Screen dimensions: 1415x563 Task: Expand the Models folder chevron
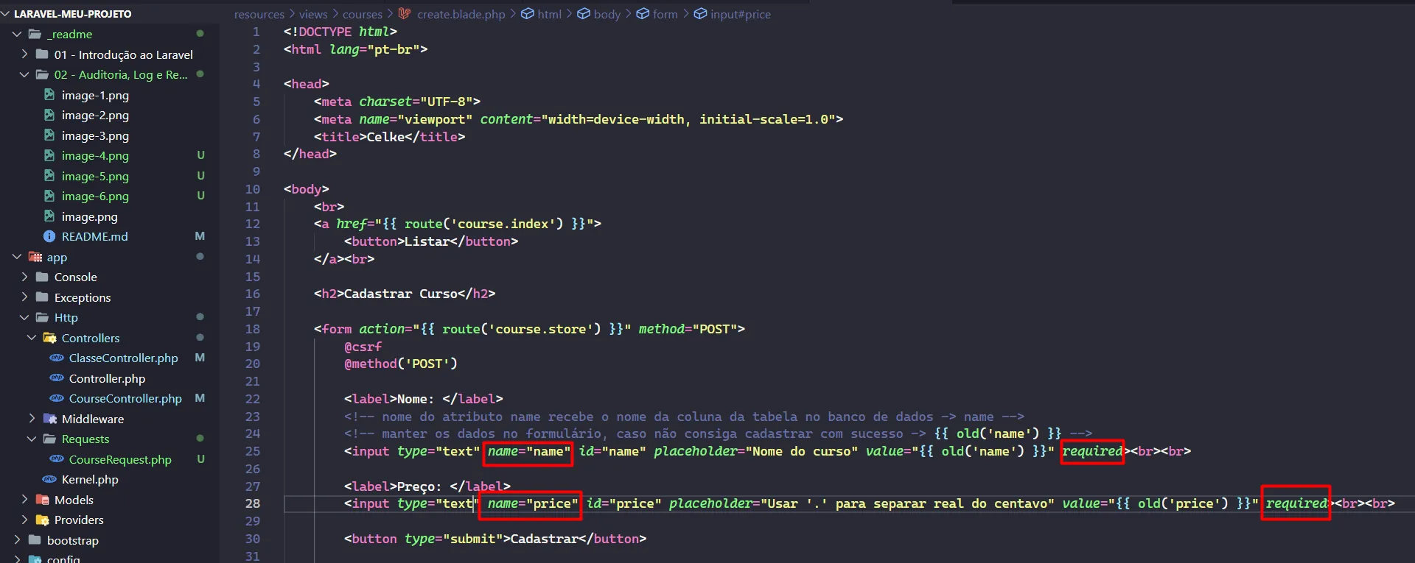tap(24, 500)
